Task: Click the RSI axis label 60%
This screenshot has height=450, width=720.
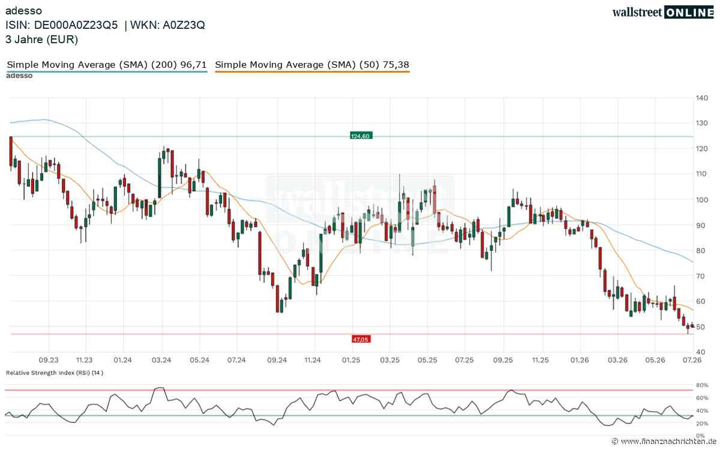Action: click(x=703, y=398)
